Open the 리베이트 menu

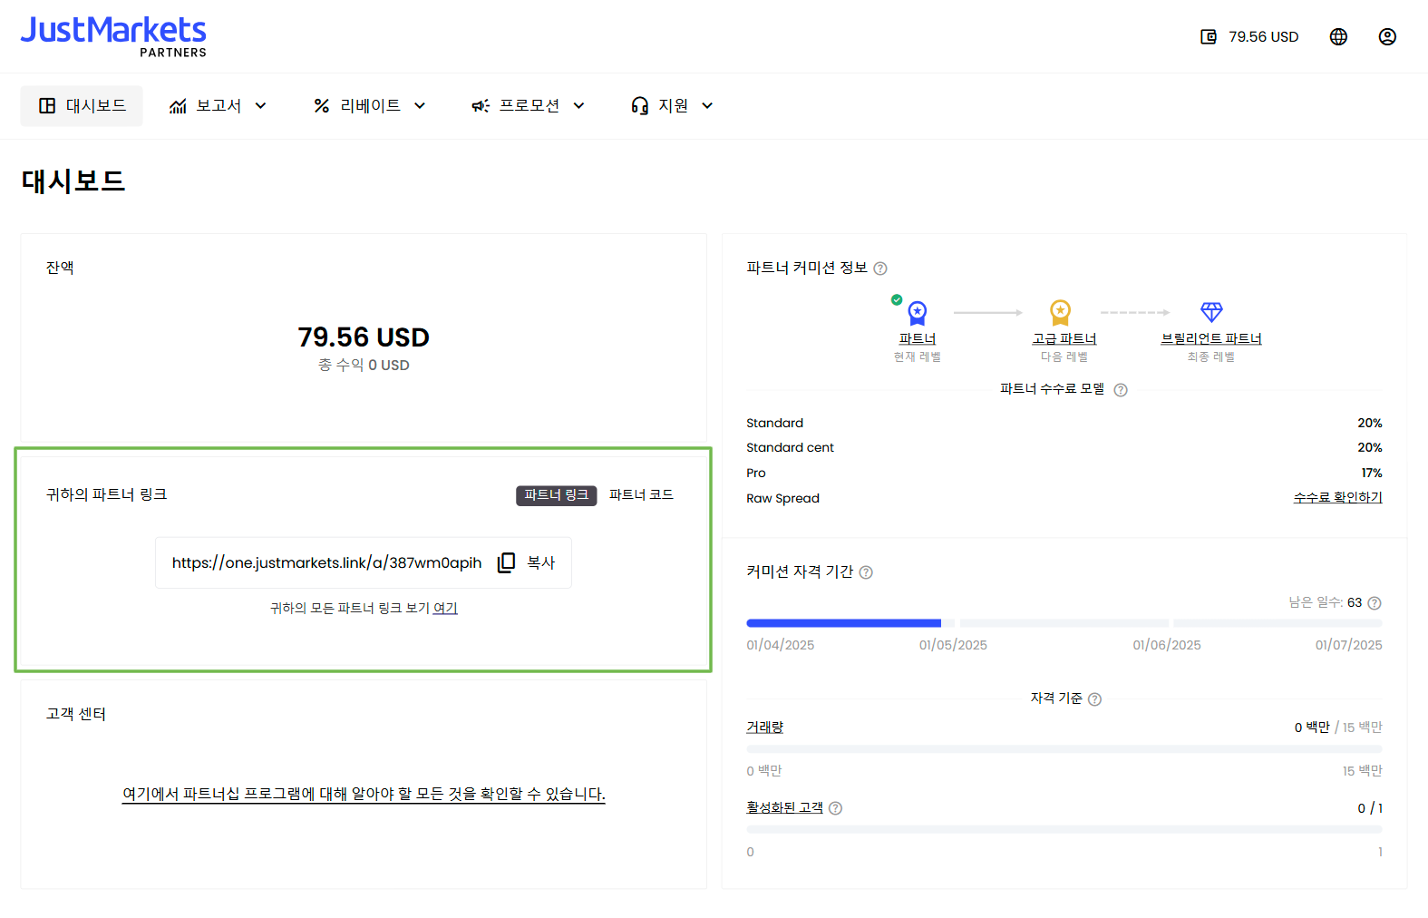click(x=370, y=106)
